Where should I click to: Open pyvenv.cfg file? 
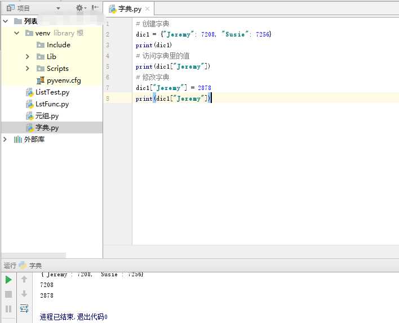64,80
